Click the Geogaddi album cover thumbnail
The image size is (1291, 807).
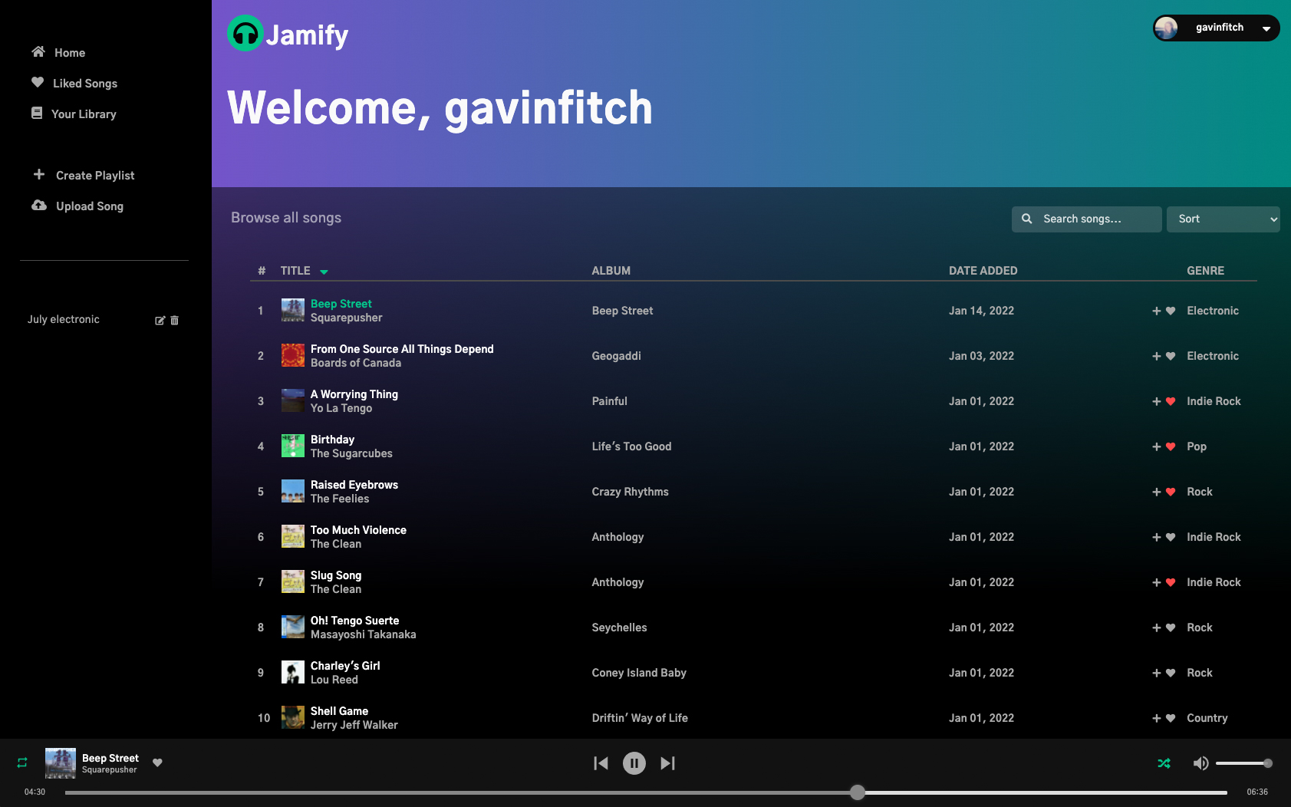293,355
